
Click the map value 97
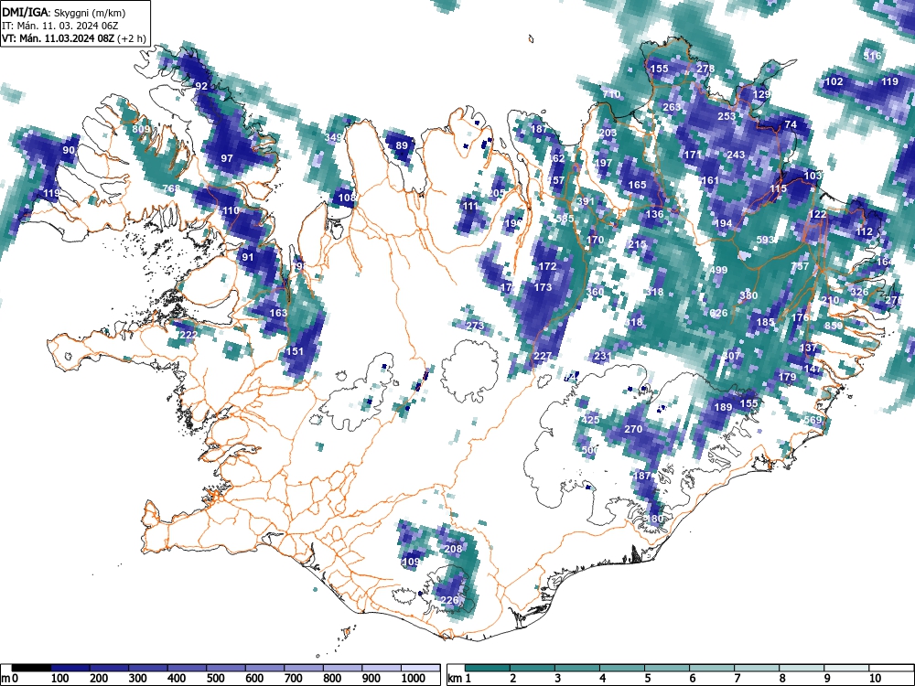[x=226, y=158]
